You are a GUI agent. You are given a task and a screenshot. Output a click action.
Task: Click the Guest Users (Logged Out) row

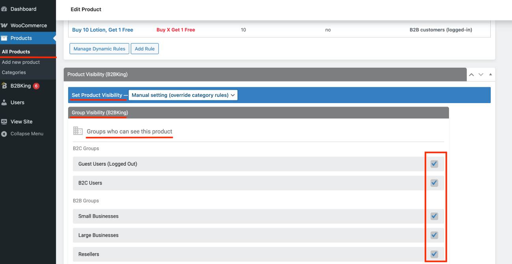(258, 164)
